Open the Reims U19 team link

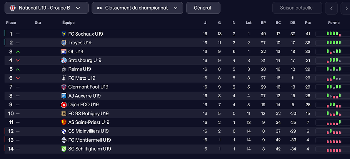coord(79,69)
